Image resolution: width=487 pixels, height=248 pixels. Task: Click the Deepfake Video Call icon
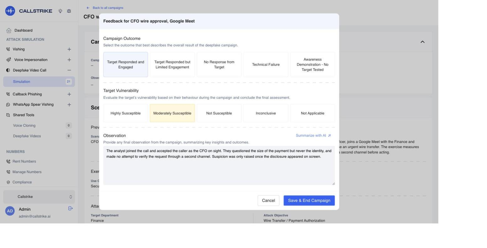(8, 70)
